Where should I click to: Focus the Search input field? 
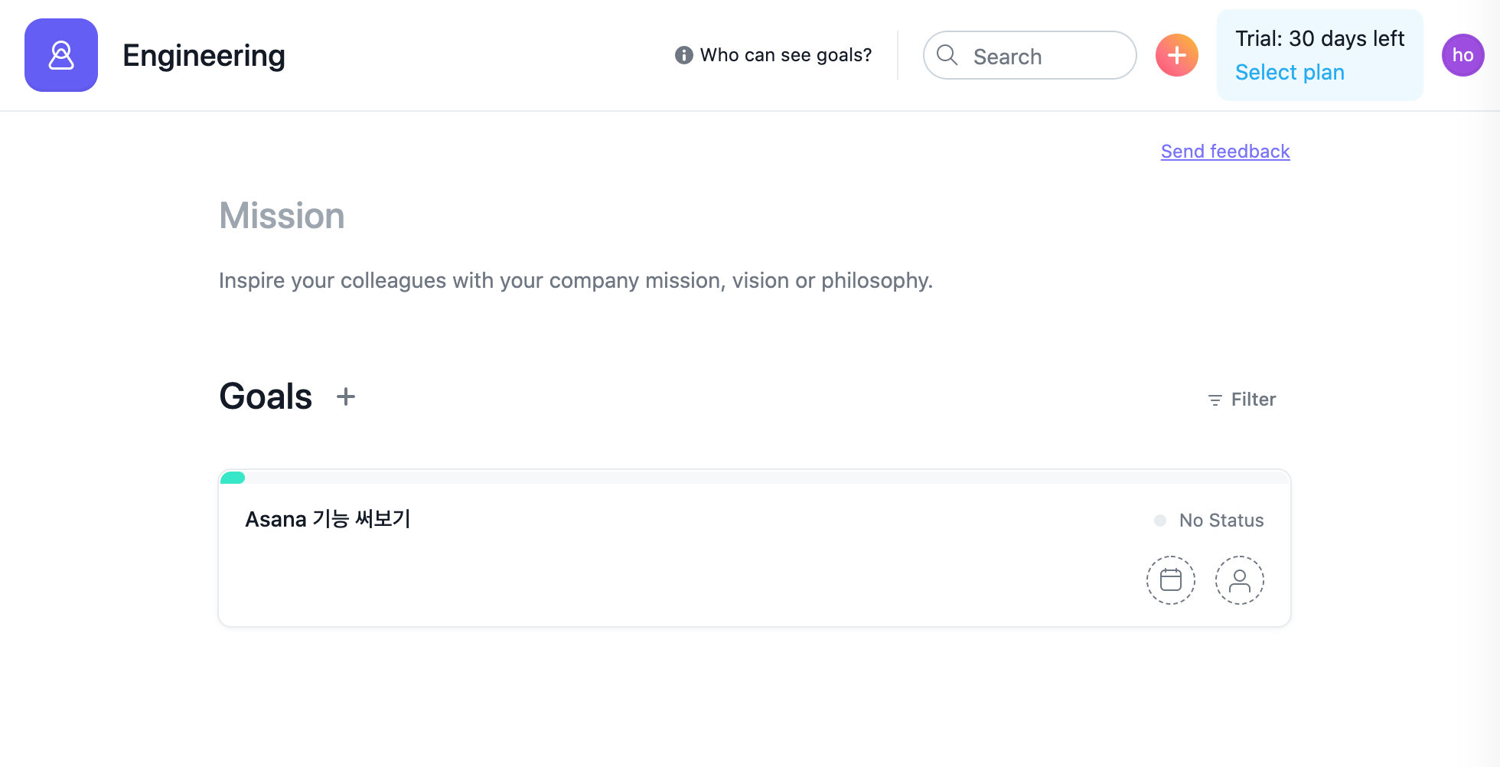coord(1029,55)
